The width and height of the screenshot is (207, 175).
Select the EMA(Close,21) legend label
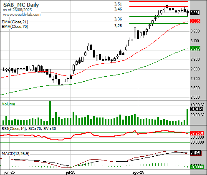[x=15, y=22]
